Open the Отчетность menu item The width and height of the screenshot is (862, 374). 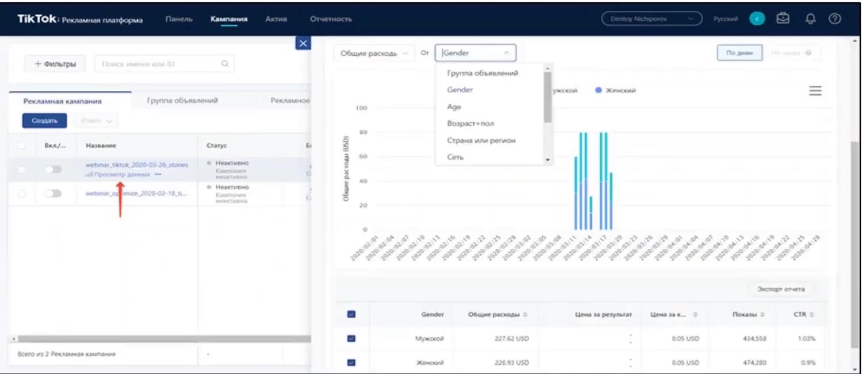pos(331,19)
